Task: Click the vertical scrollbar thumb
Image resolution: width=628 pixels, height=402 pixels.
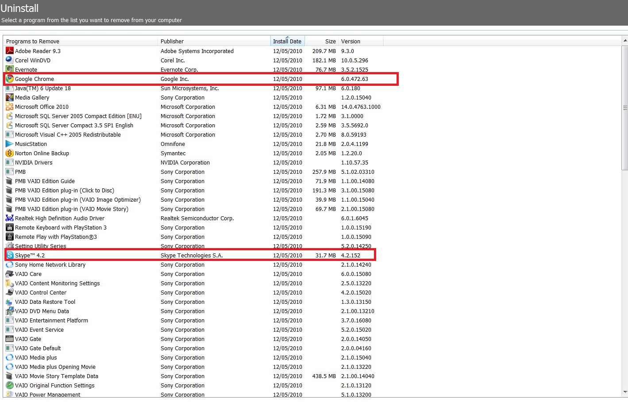Action: point(625,107)
